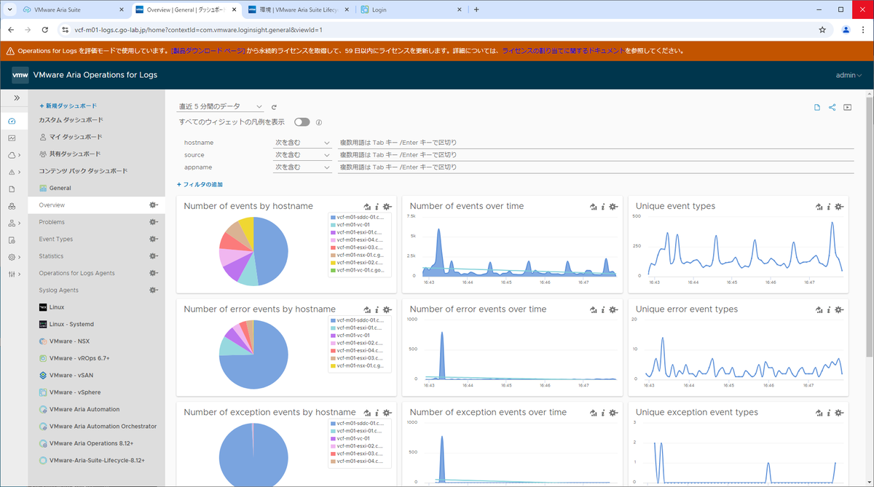Click the gear toggle beside Syslog Agents

pos(153,290)
